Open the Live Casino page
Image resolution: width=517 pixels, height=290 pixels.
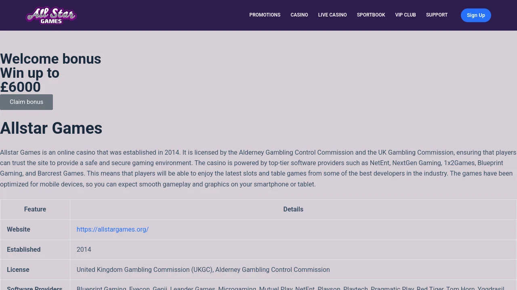pos(332,15)
